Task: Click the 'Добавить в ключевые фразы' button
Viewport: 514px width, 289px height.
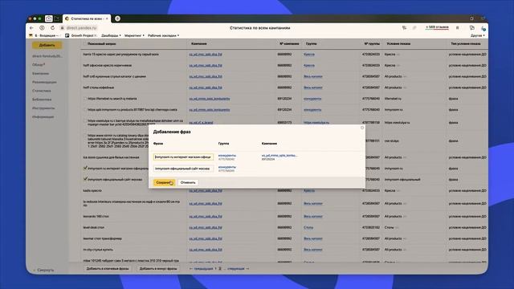Action: tap(108, 268)
